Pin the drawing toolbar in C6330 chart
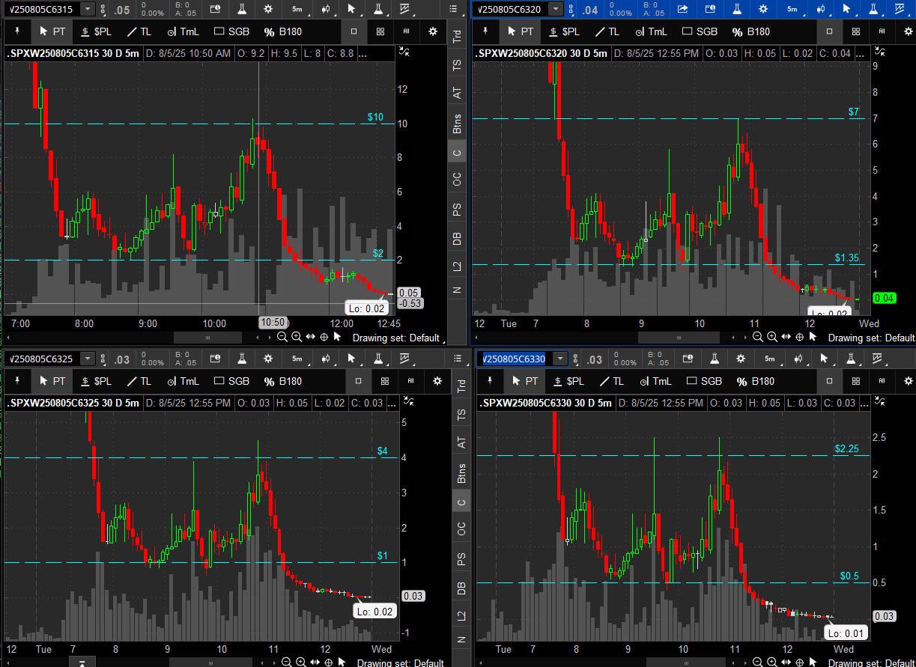Viewport: 916px width, 667px height. click(x=490, y=381)
